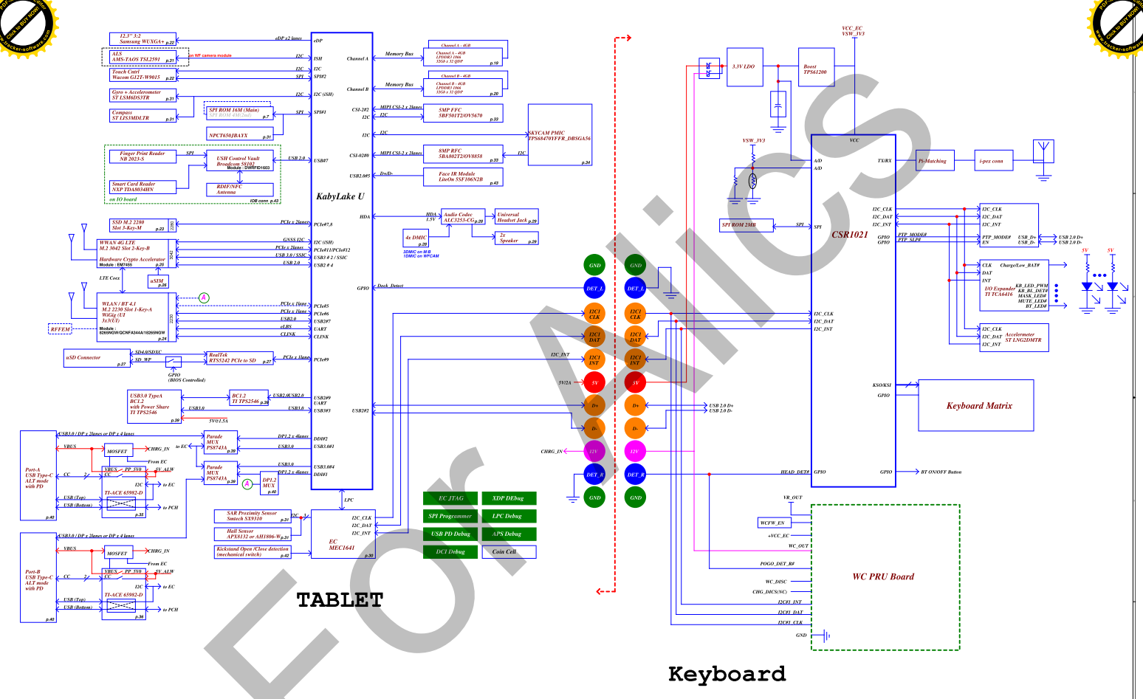Click the KabyLake U processor label
1143x699 pixels.
(x=340, y=196)
